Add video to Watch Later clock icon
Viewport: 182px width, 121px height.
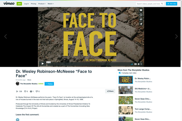click(x=141, y=15)
